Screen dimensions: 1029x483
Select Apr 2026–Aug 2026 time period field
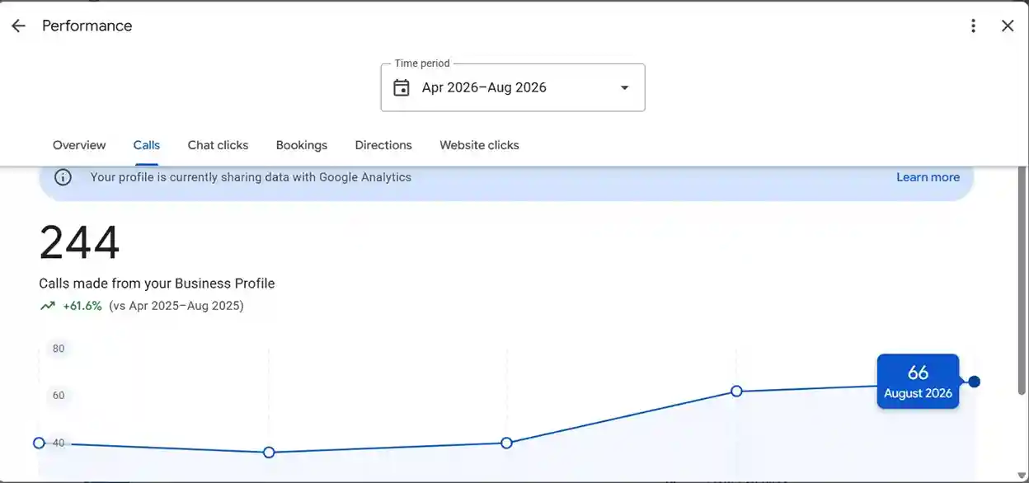(513, 87)
